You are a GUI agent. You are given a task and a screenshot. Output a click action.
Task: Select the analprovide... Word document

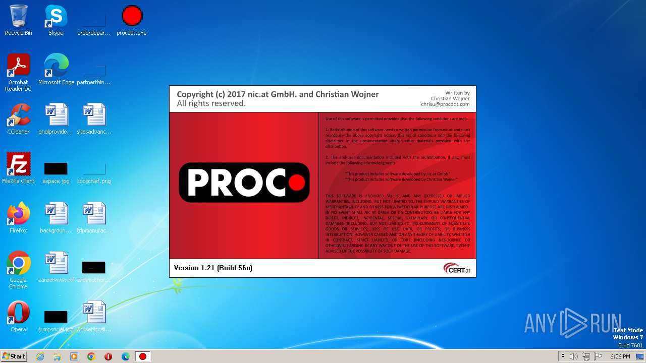56,119
